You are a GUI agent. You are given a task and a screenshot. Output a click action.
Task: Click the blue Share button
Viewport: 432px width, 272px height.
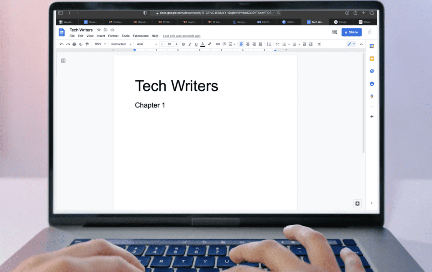[x=351, y=32]
